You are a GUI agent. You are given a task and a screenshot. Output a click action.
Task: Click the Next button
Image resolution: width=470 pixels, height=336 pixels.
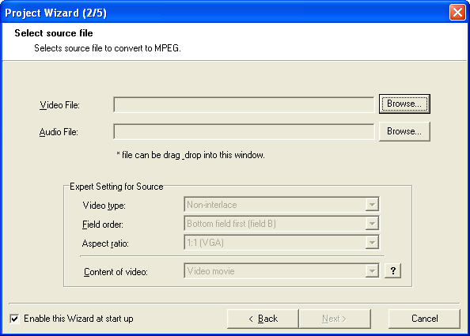[335, 319]
